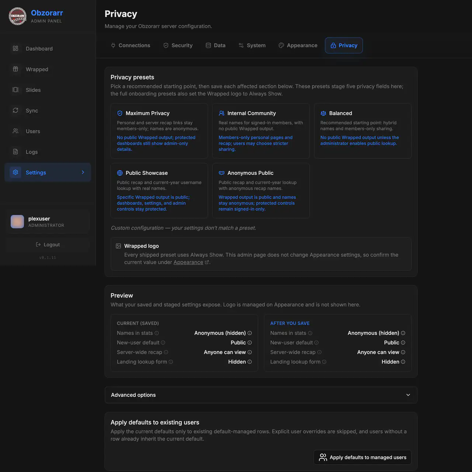Select the Public Showcase preset card

click(159, 191)
